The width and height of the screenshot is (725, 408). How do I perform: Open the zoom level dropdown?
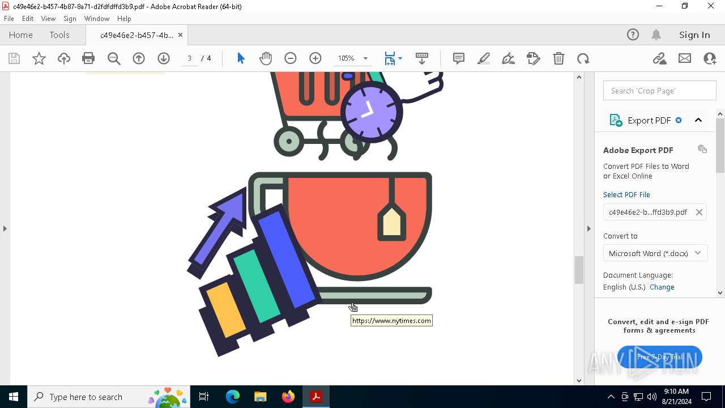coord(365,58)
